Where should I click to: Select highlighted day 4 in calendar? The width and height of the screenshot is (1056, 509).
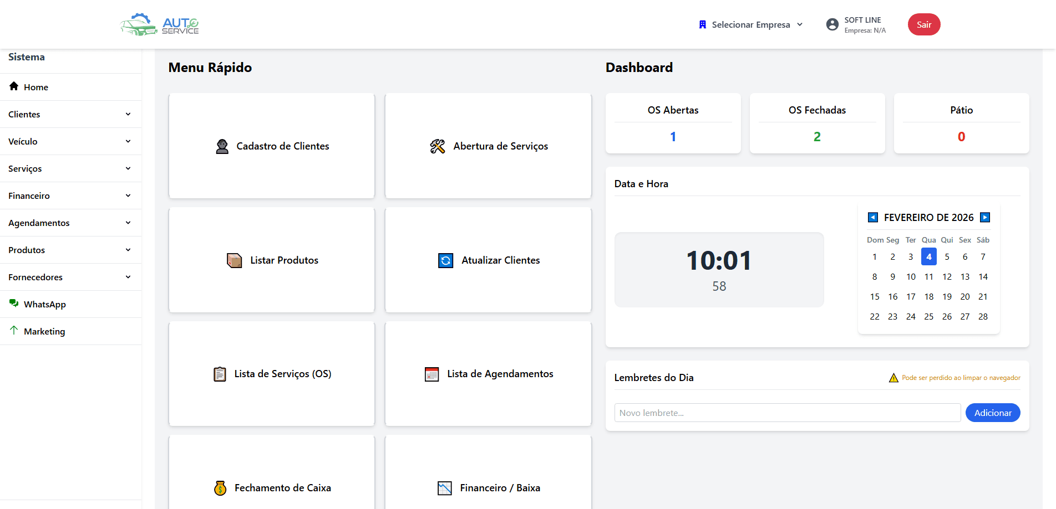929,256
